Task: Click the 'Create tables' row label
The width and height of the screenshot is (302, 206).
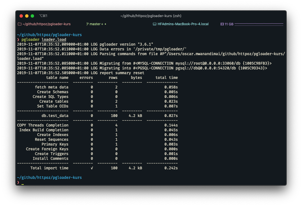Action: click(x=54, y=101)
